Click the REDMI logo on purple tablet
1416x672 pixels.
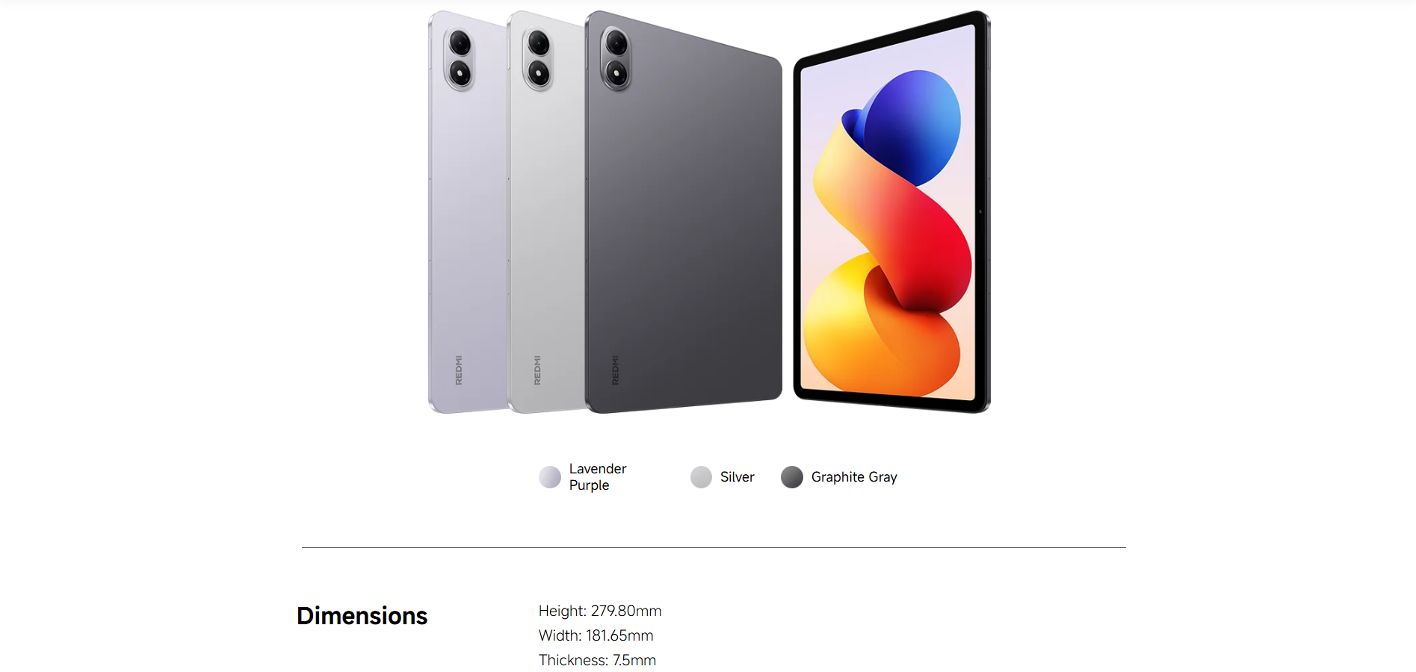click(459, 370)
